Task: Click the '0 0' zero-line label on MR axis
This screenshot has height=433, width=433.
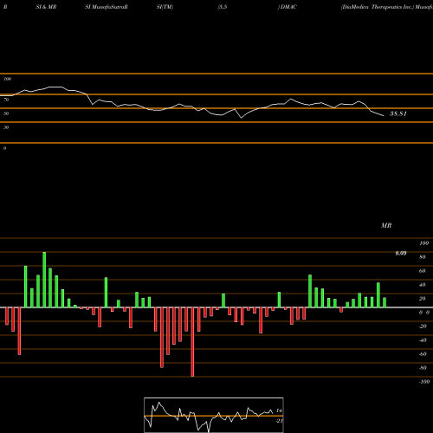Action: (x=424, y=313)
